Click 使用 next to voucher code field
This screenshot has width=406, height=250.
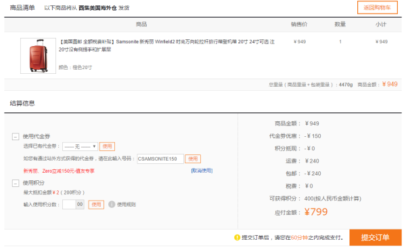coord(193,159)
